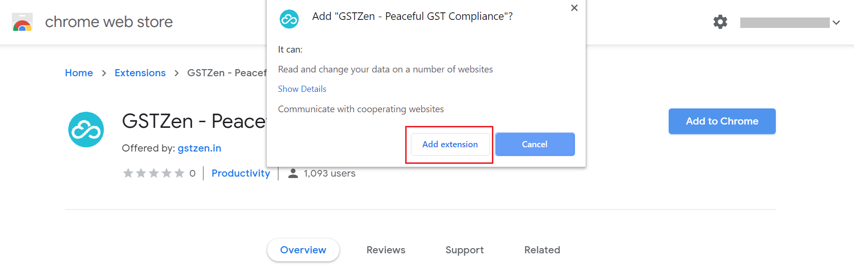Open the Productivity category link
The height and width of the screenshot is (268, 854).
241,173
